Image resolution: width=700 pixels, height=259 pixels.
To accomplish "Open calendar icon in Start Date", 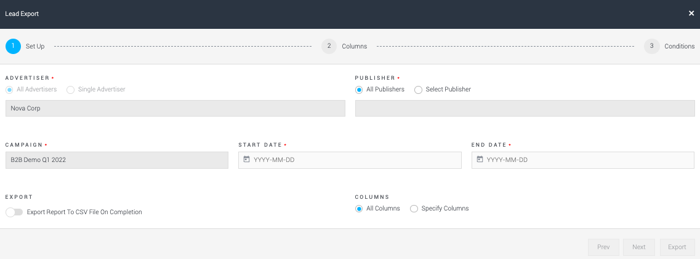I will tap(246, 160).
